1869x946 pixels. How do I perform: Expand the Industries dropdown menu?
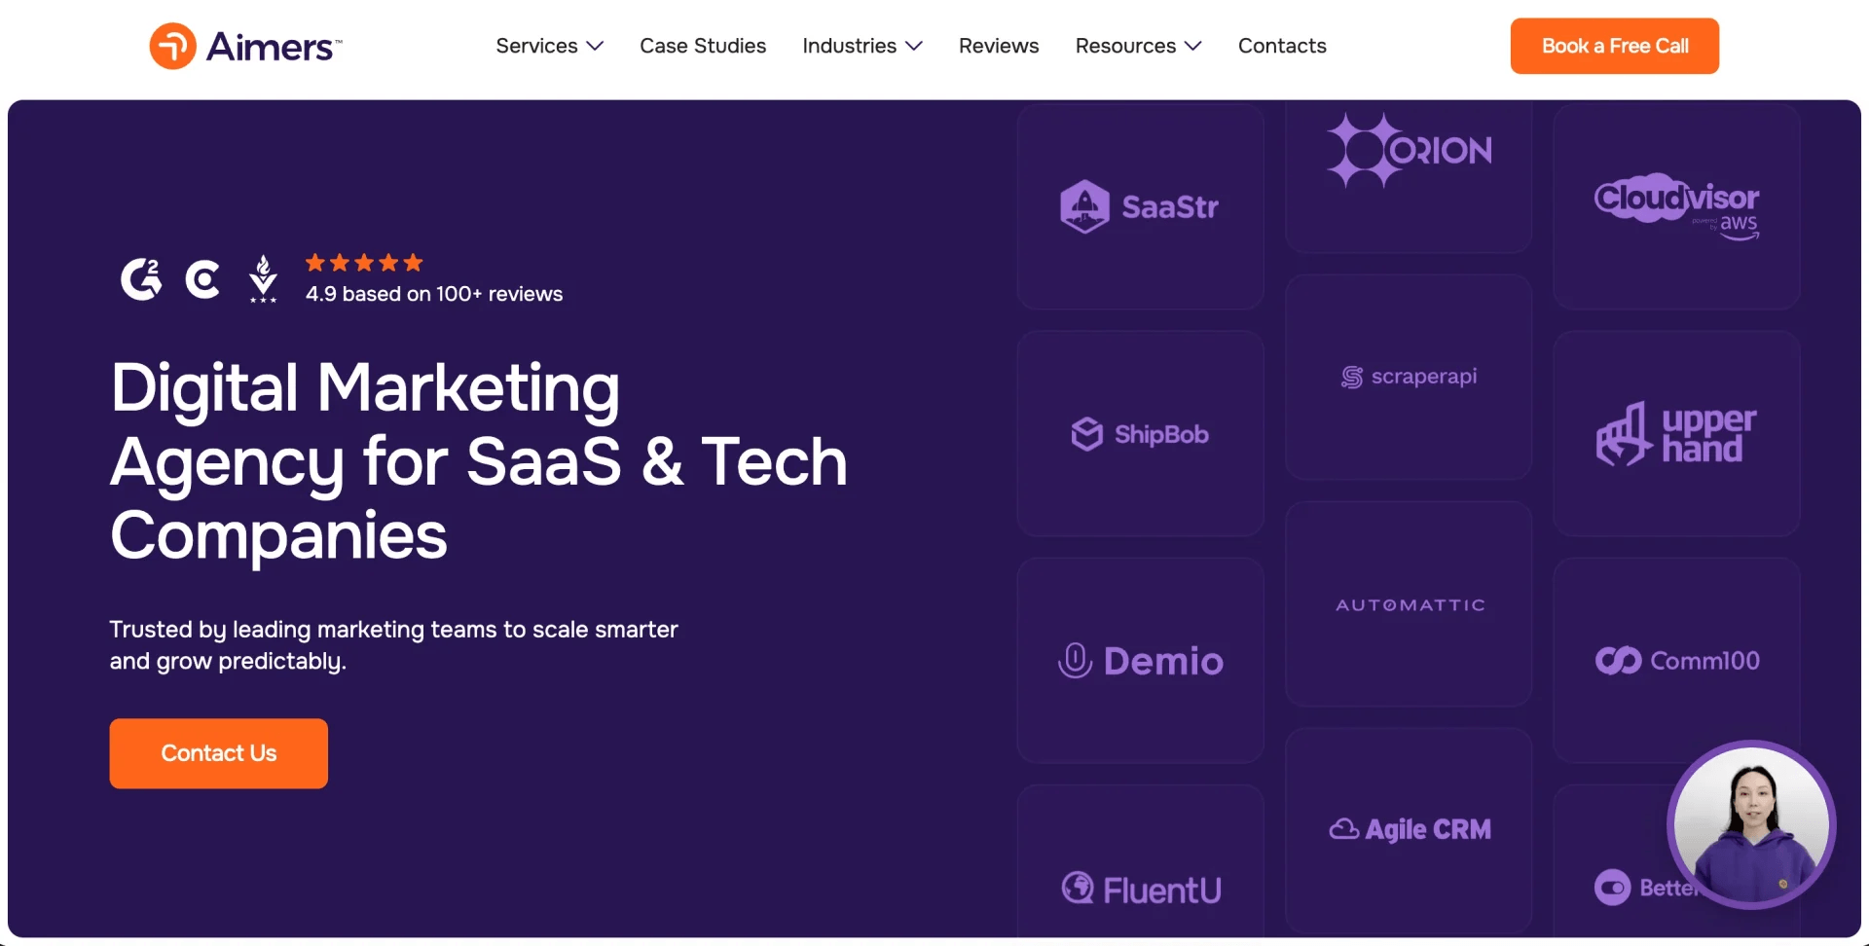(x=862, y=46)
